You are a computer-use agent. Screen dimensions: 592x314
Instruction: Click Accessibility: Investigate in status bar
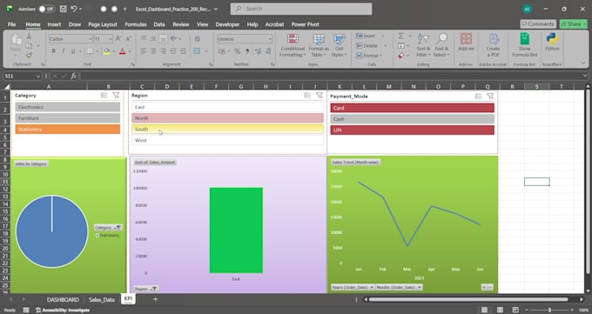point(63,311)
